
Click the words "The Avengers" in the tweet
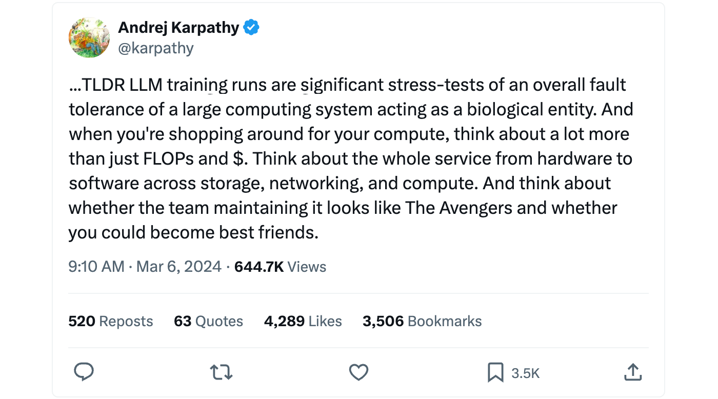tap(458, 208)
